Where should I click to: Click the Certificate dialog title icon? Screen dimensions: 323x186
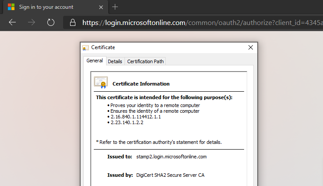(x=85, y=48)
